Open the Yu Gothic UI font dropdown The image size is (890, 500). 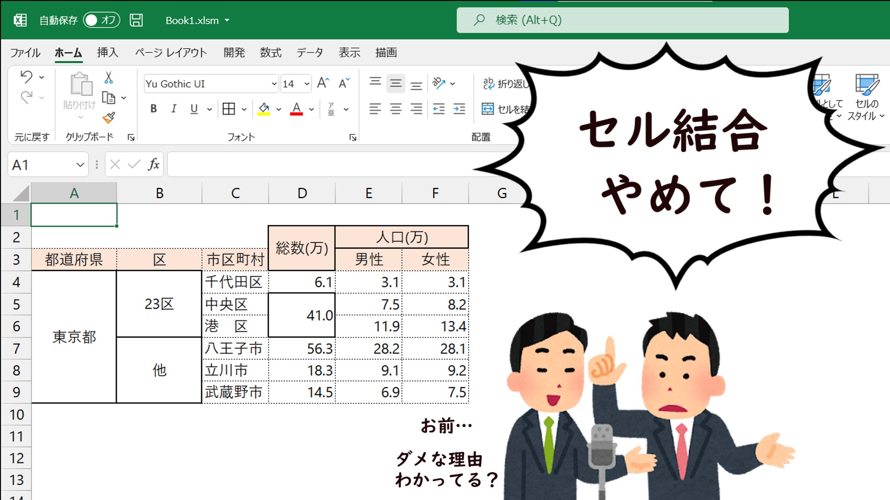pos(273,84)
